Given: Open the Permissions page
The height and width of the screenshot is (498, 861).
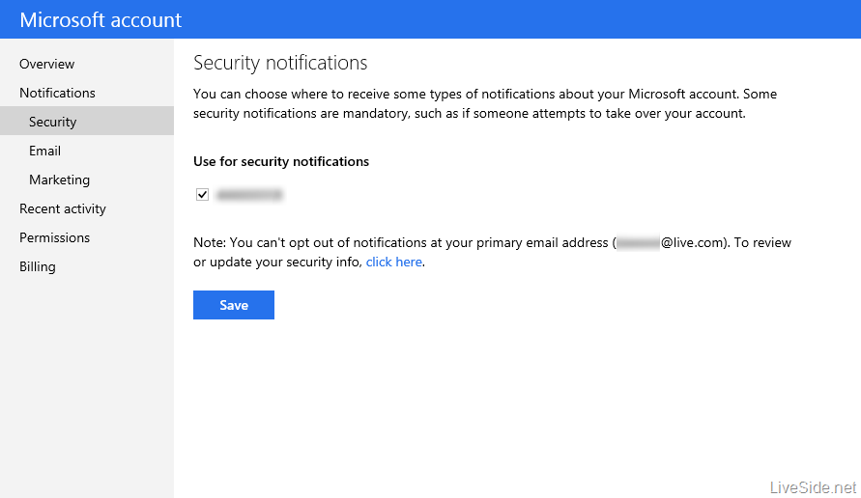Looking at the screenshot, I should [54, 237].
